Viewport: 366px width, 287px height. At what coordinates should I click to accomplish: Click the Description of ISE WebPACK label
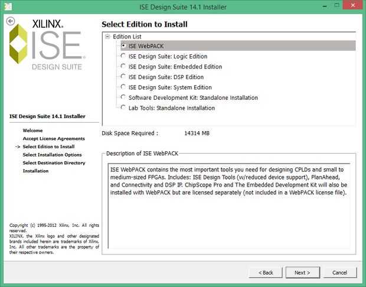[142, 154]
